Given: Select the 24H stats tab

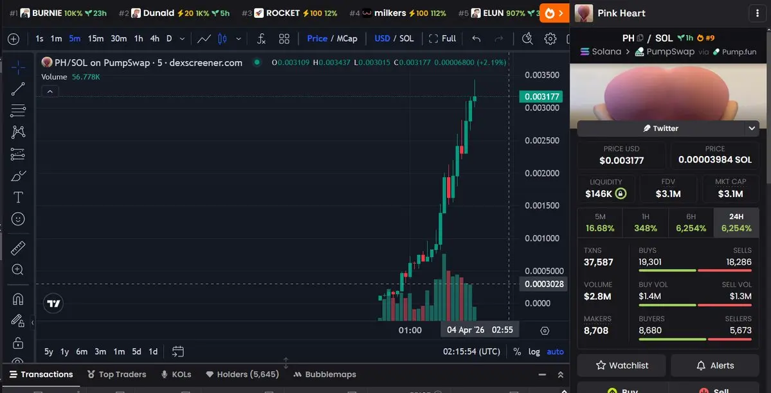Looking at the screenshot, I should pyautogui.click(x=736, y=223).
